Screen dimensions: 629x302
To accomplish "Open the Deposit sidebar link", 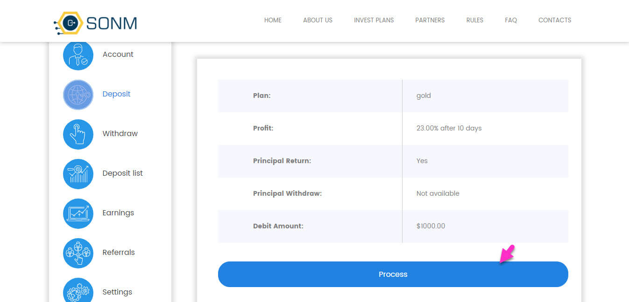I will 116,94.
